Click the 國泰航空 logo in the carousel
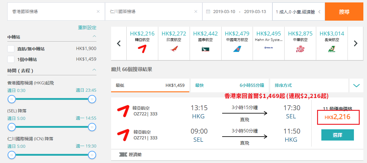 (205, 49)
